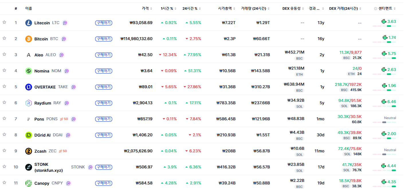This screenshot has width=408, height=189.
Task: Open purple chat icon beside PONS
Action: pos(74,119)
